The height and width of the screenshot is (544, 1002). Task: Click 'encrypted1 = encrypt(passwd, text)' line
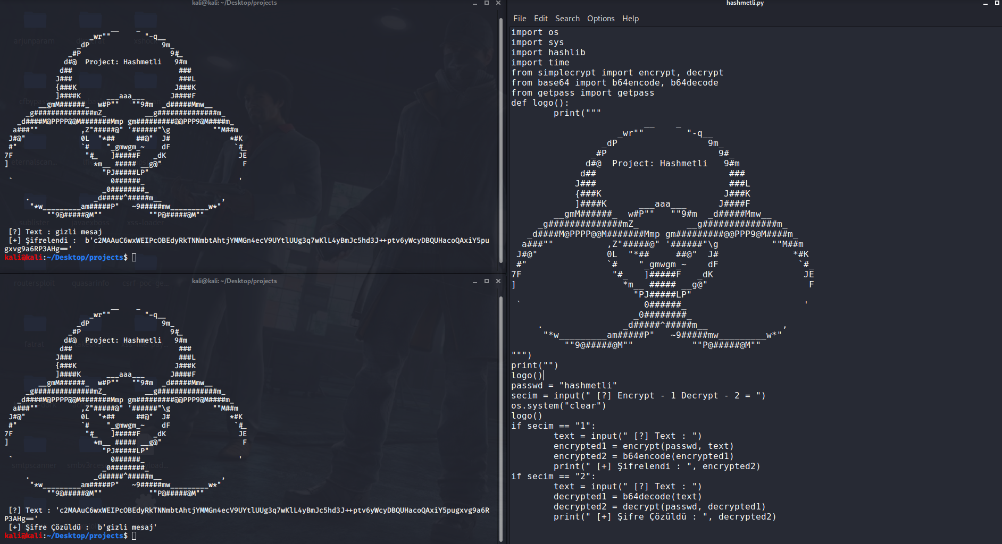(644, 446)
